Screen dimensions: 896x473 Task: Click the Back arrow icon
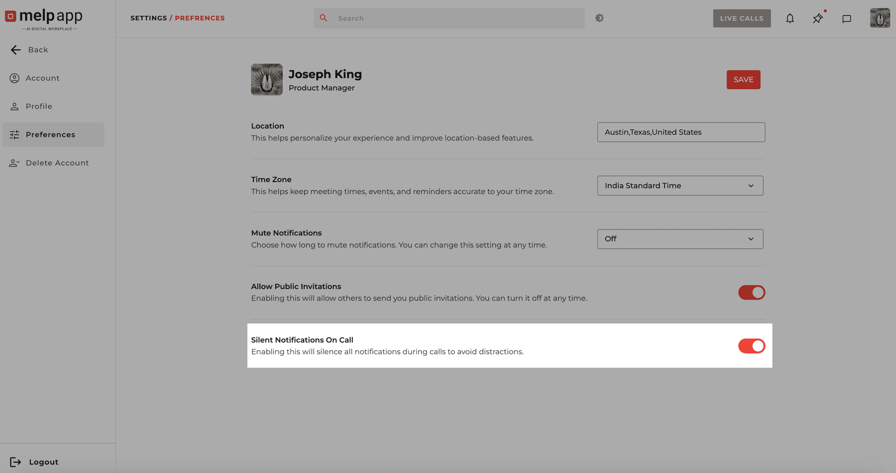(16, 50)
